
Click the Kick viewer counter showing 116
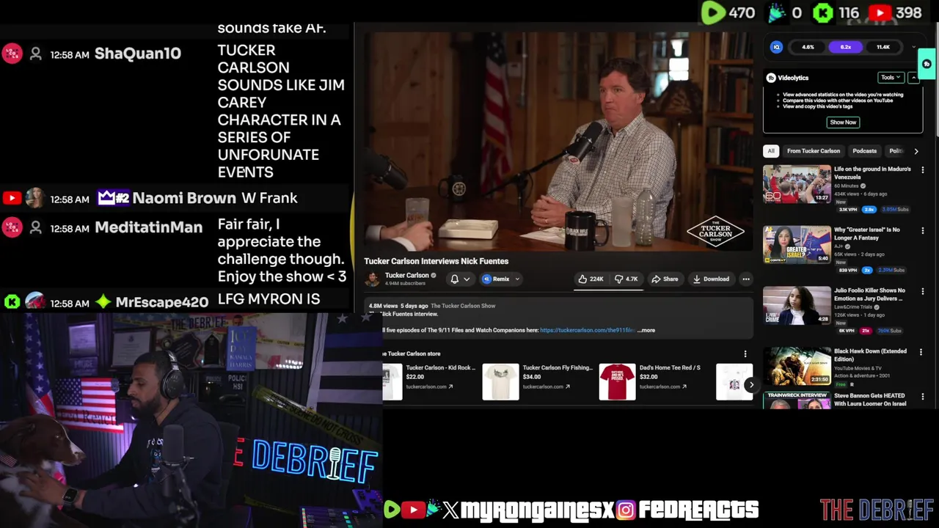[837, 12]
